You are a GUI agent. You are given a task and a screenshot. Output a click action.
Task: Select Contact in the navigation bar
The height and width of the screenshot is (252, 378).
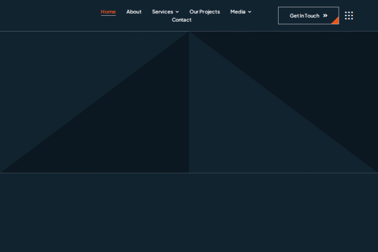pos(182,20)
